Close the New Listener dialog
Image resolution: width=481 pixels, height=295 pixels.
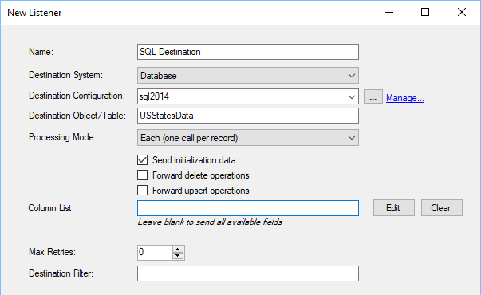[462, 12]
